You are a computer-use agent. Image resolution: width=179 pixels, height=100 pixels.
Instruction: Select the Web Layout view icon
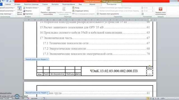coord(153,98)
